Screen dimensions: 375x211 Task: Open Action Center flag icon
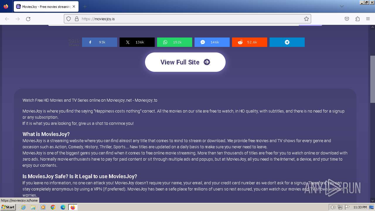tap(347, 207)
